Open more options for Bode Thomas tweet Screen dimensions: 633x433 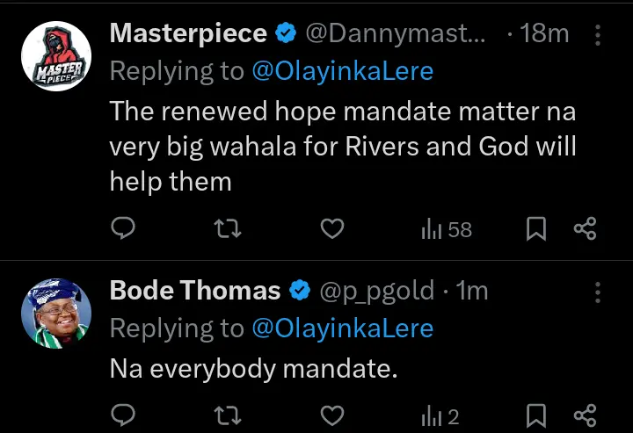coord(598,292)
